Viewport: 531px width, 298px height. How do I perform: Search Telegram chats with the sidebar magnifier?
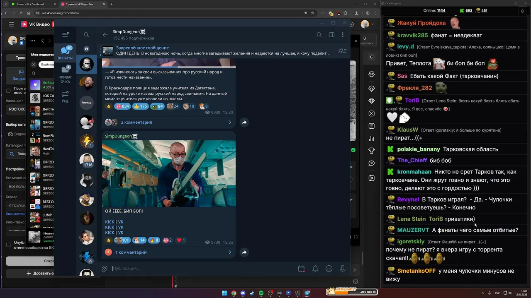point(86,35)
